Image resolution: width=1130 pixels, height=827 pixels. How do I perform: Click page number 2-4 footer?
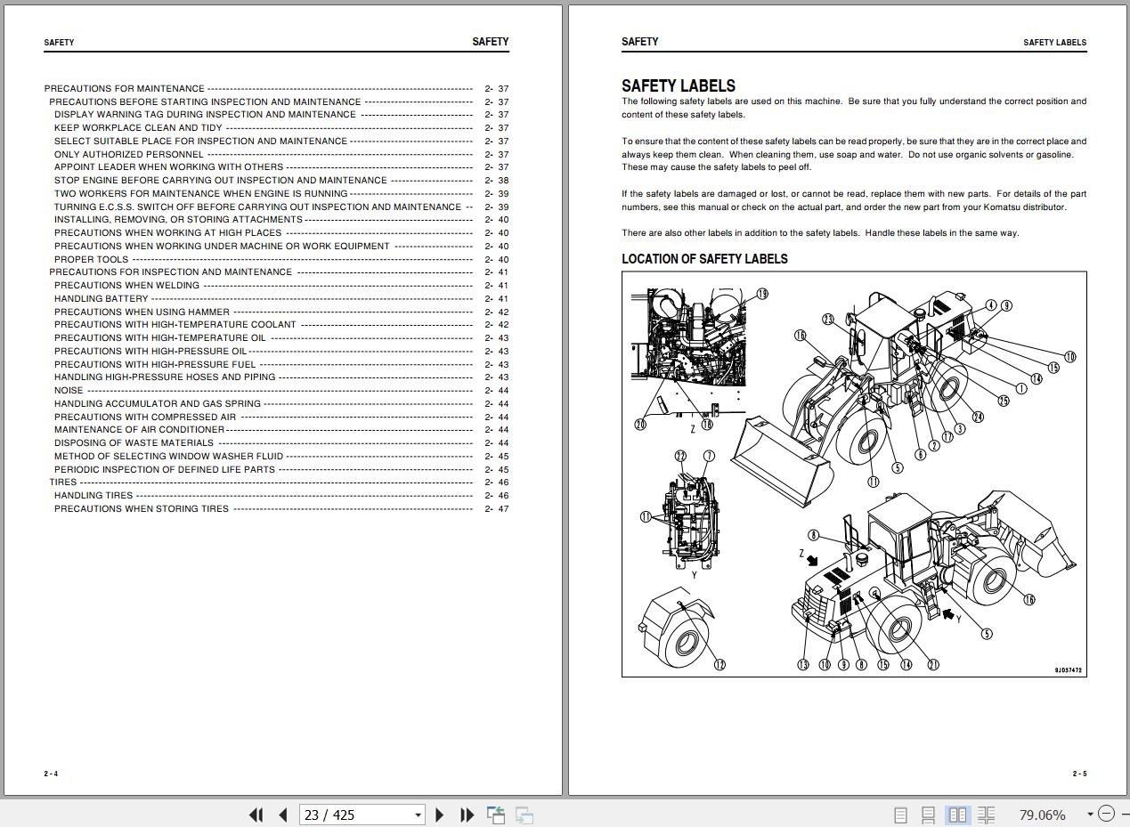coord(51,774)
